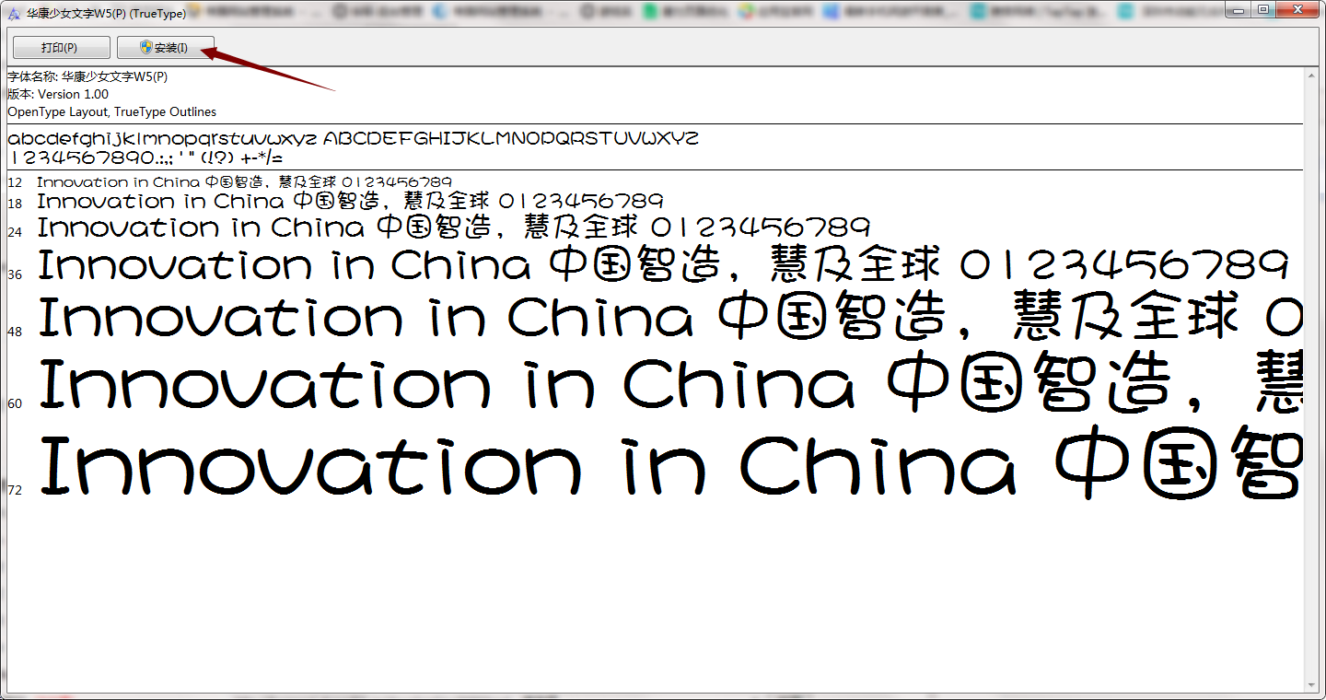Click the size 72 Innovation in China sample
The height and width of the screenshot is (700, 1326).
click(x=669, y=463)
